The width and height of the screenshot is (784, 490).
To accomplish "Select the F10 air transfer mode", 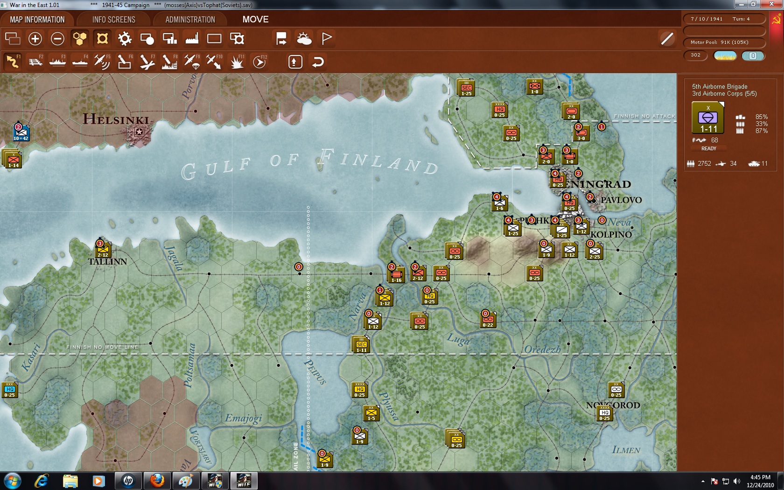I will [x=214, y=62].
